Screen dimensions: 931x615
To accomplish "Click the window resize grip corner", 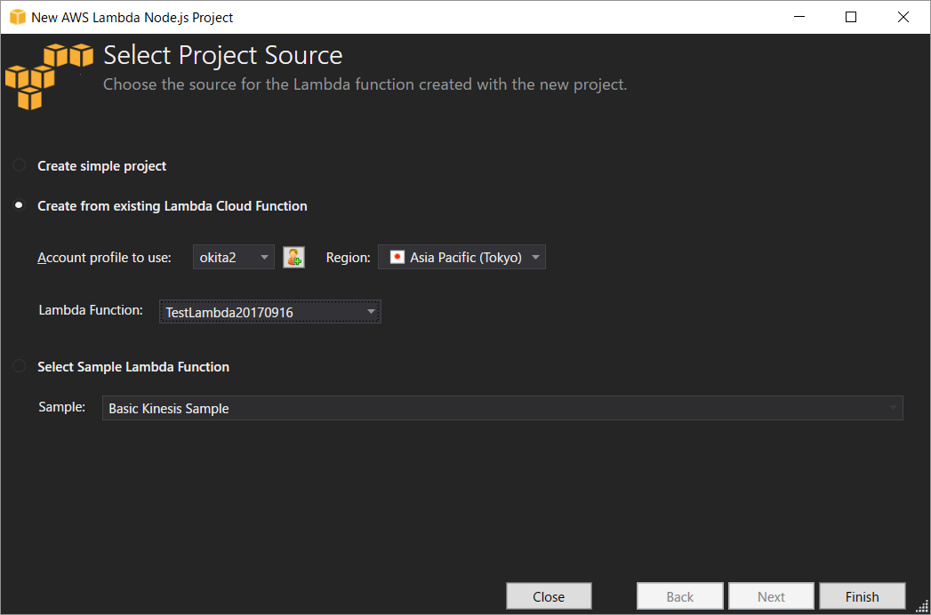I will [921, 607].
